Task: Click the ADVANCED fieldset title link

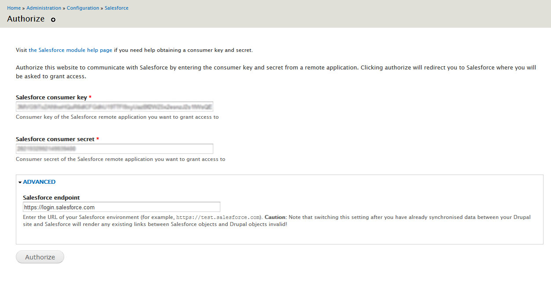Action: coord(39,182)
